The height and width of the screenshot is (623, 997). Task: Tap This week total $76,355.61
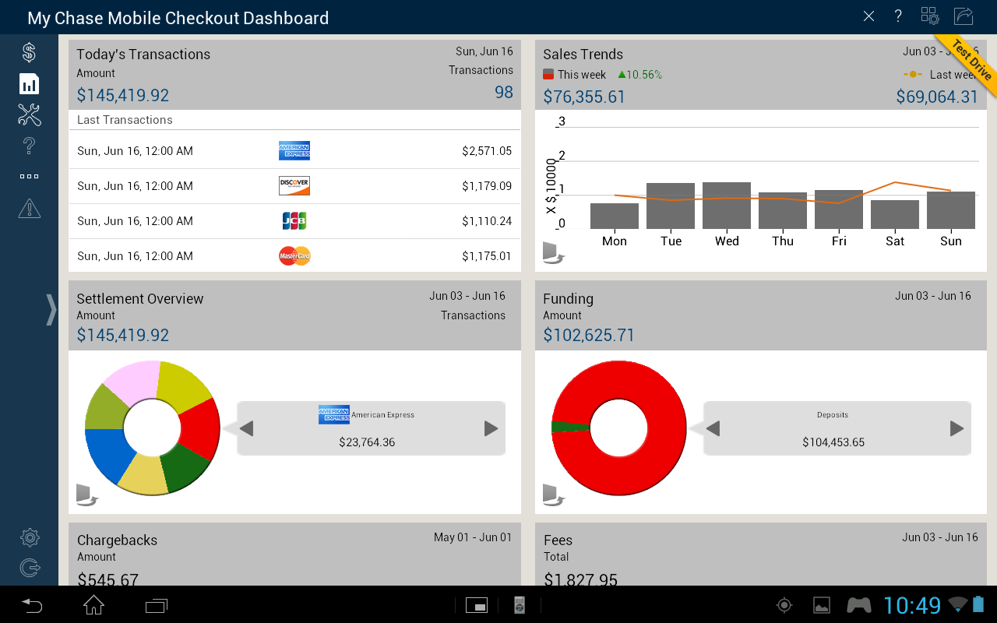pyautogui.click(x=584, y=97)
